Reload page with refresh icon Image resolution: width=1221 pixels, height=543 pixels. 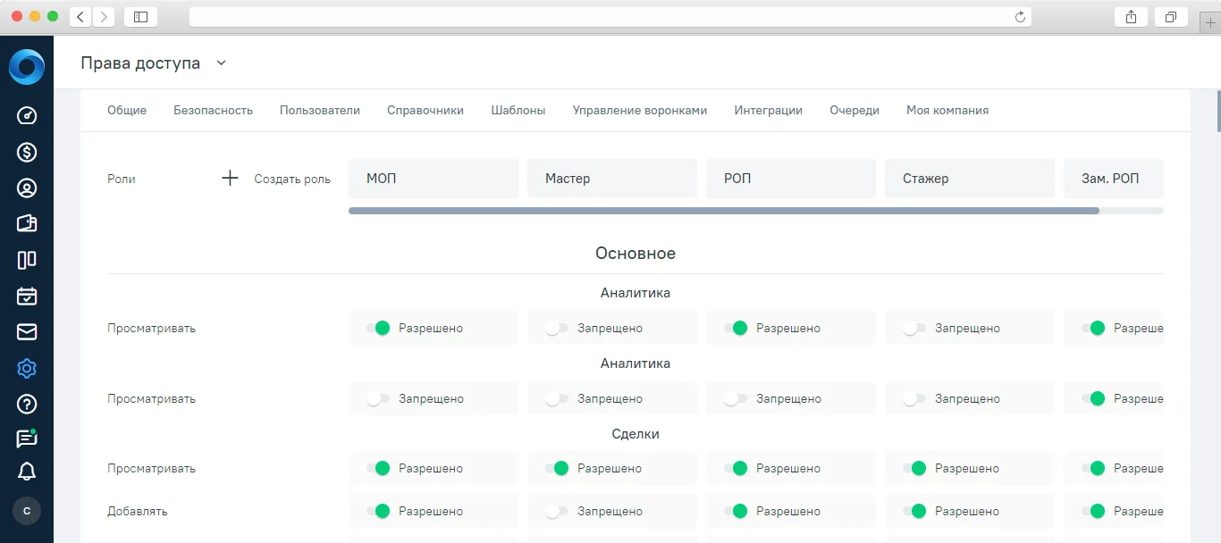[1020, 16]
